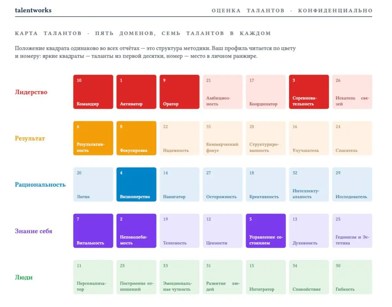Select the Гибкость tile ranked 30

(352, 277)
